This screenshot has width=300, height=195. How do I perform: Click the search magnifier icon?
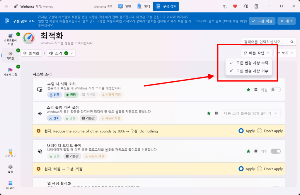(292, 42)
